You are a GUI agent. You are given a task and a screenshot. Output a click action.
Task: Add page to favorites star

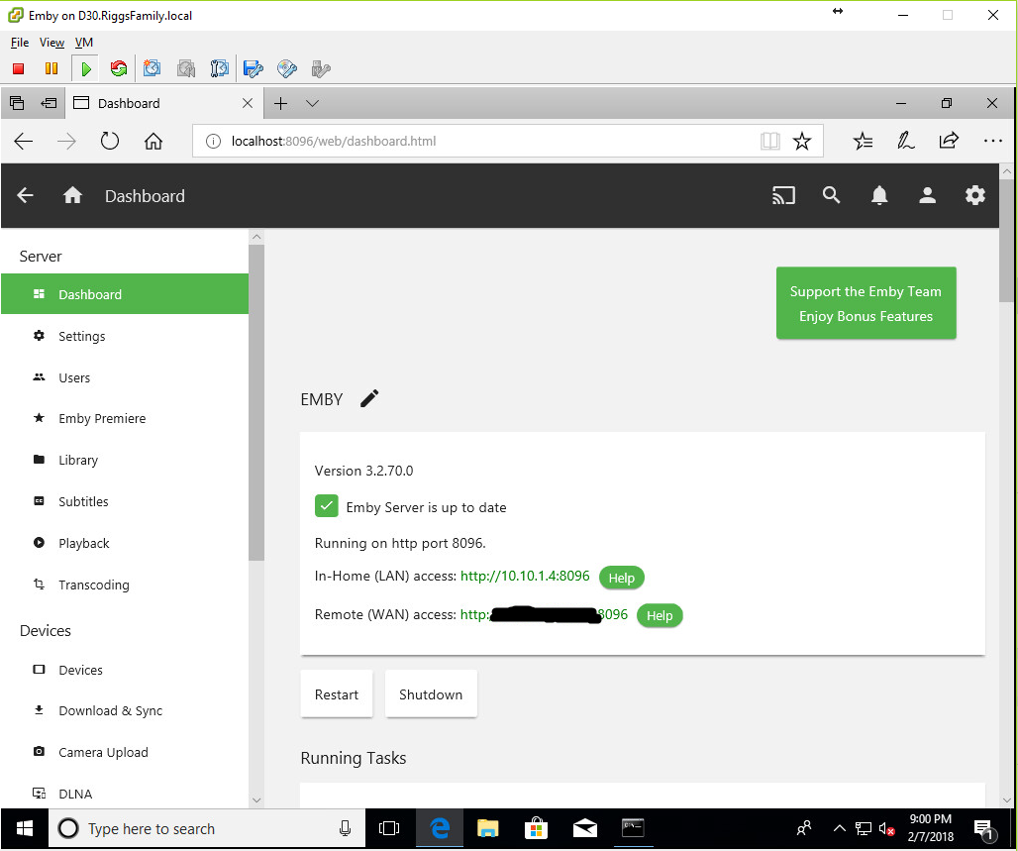802,141
